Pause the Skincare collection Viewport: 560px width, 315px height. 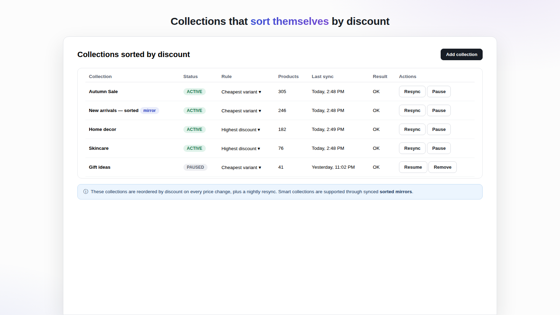[x=439, y=148]
